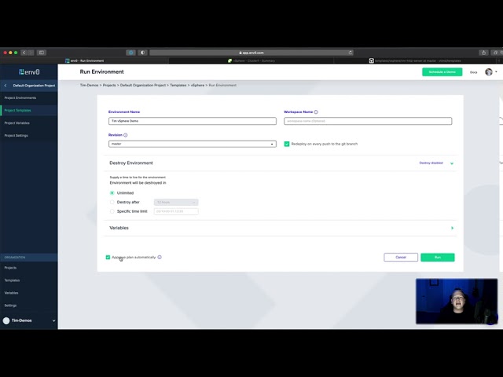Viewport: 503px width, 377px height.
Task: Click the Tim-Demos organization avatar
Action: pyautogui.click(x=6, y=320)
